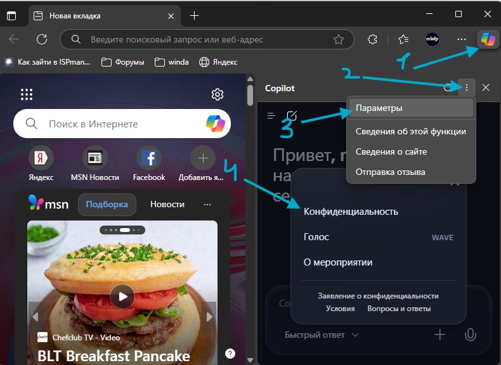Click the scroll down arrow

(x=250, y=360)
